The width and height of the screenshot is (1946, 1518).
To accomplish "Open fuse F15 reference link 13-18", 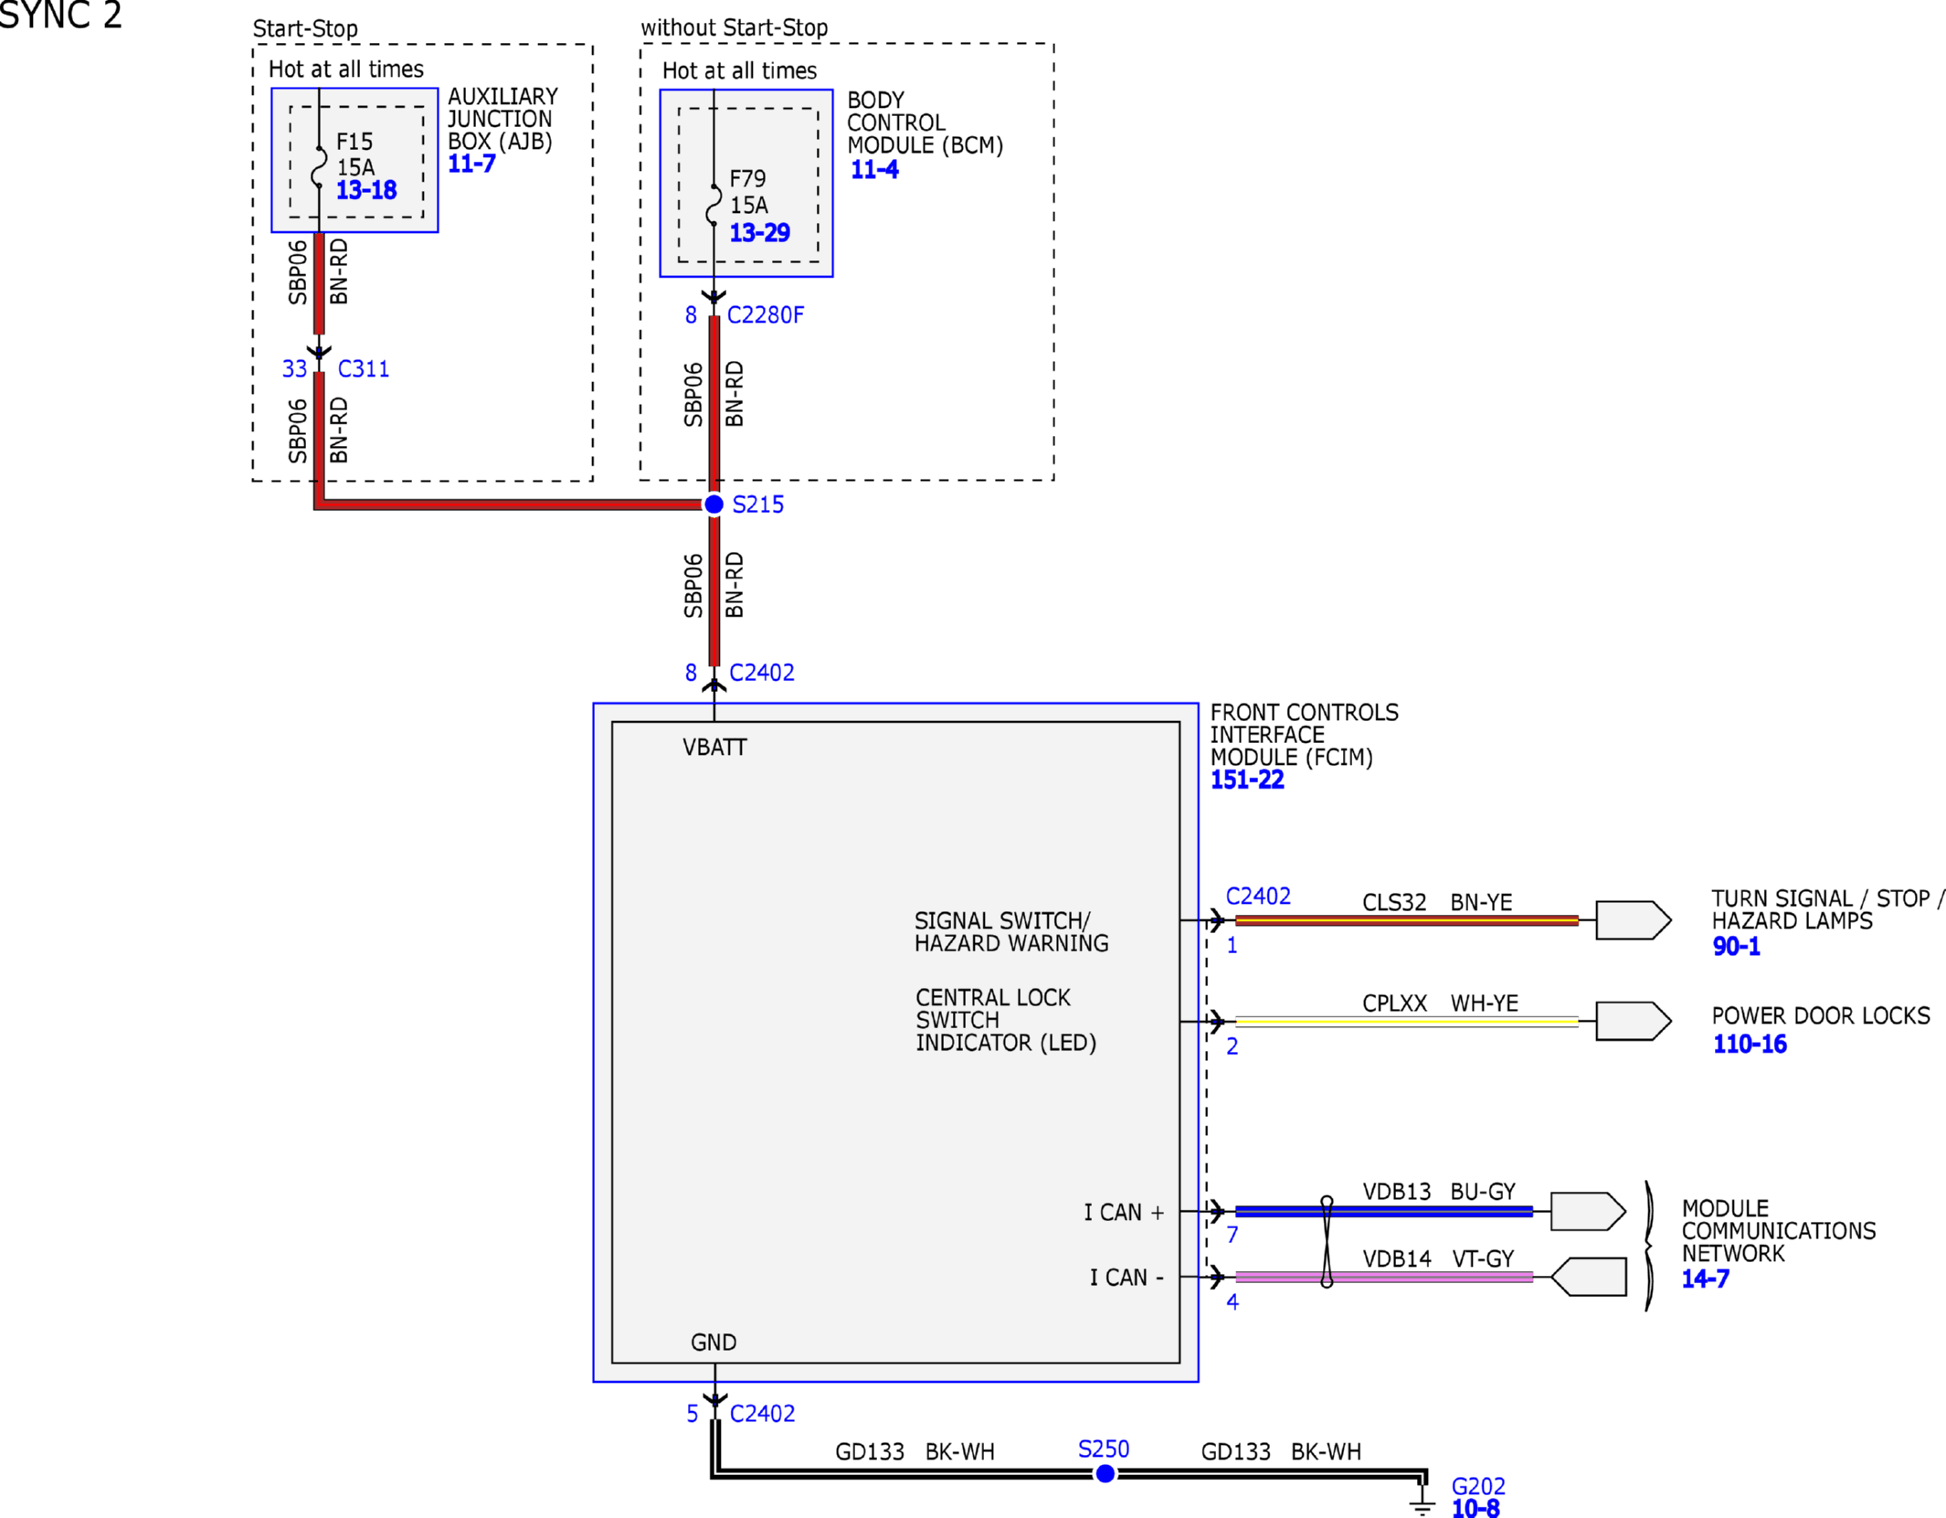I will click(365, 191).
